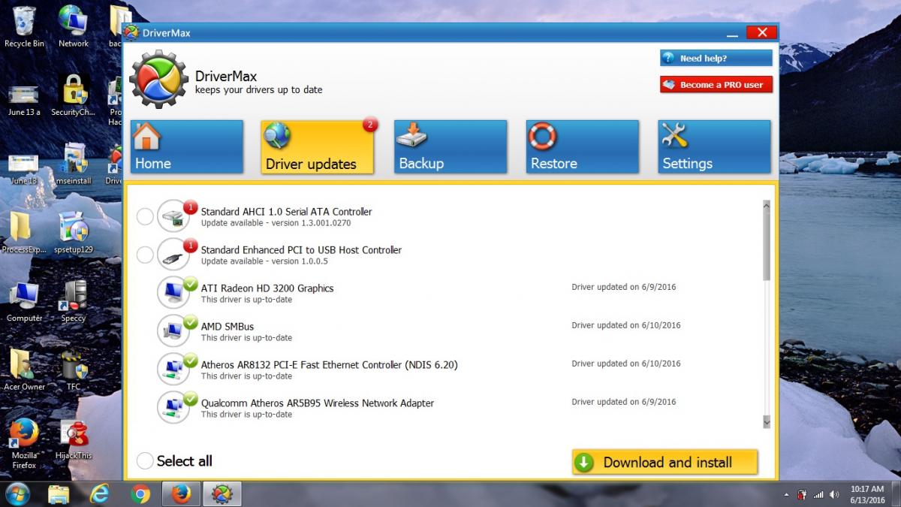Launch Internet Explorer from the taskbar
Viewport: 901px width, 507px height.
point(99,493)
